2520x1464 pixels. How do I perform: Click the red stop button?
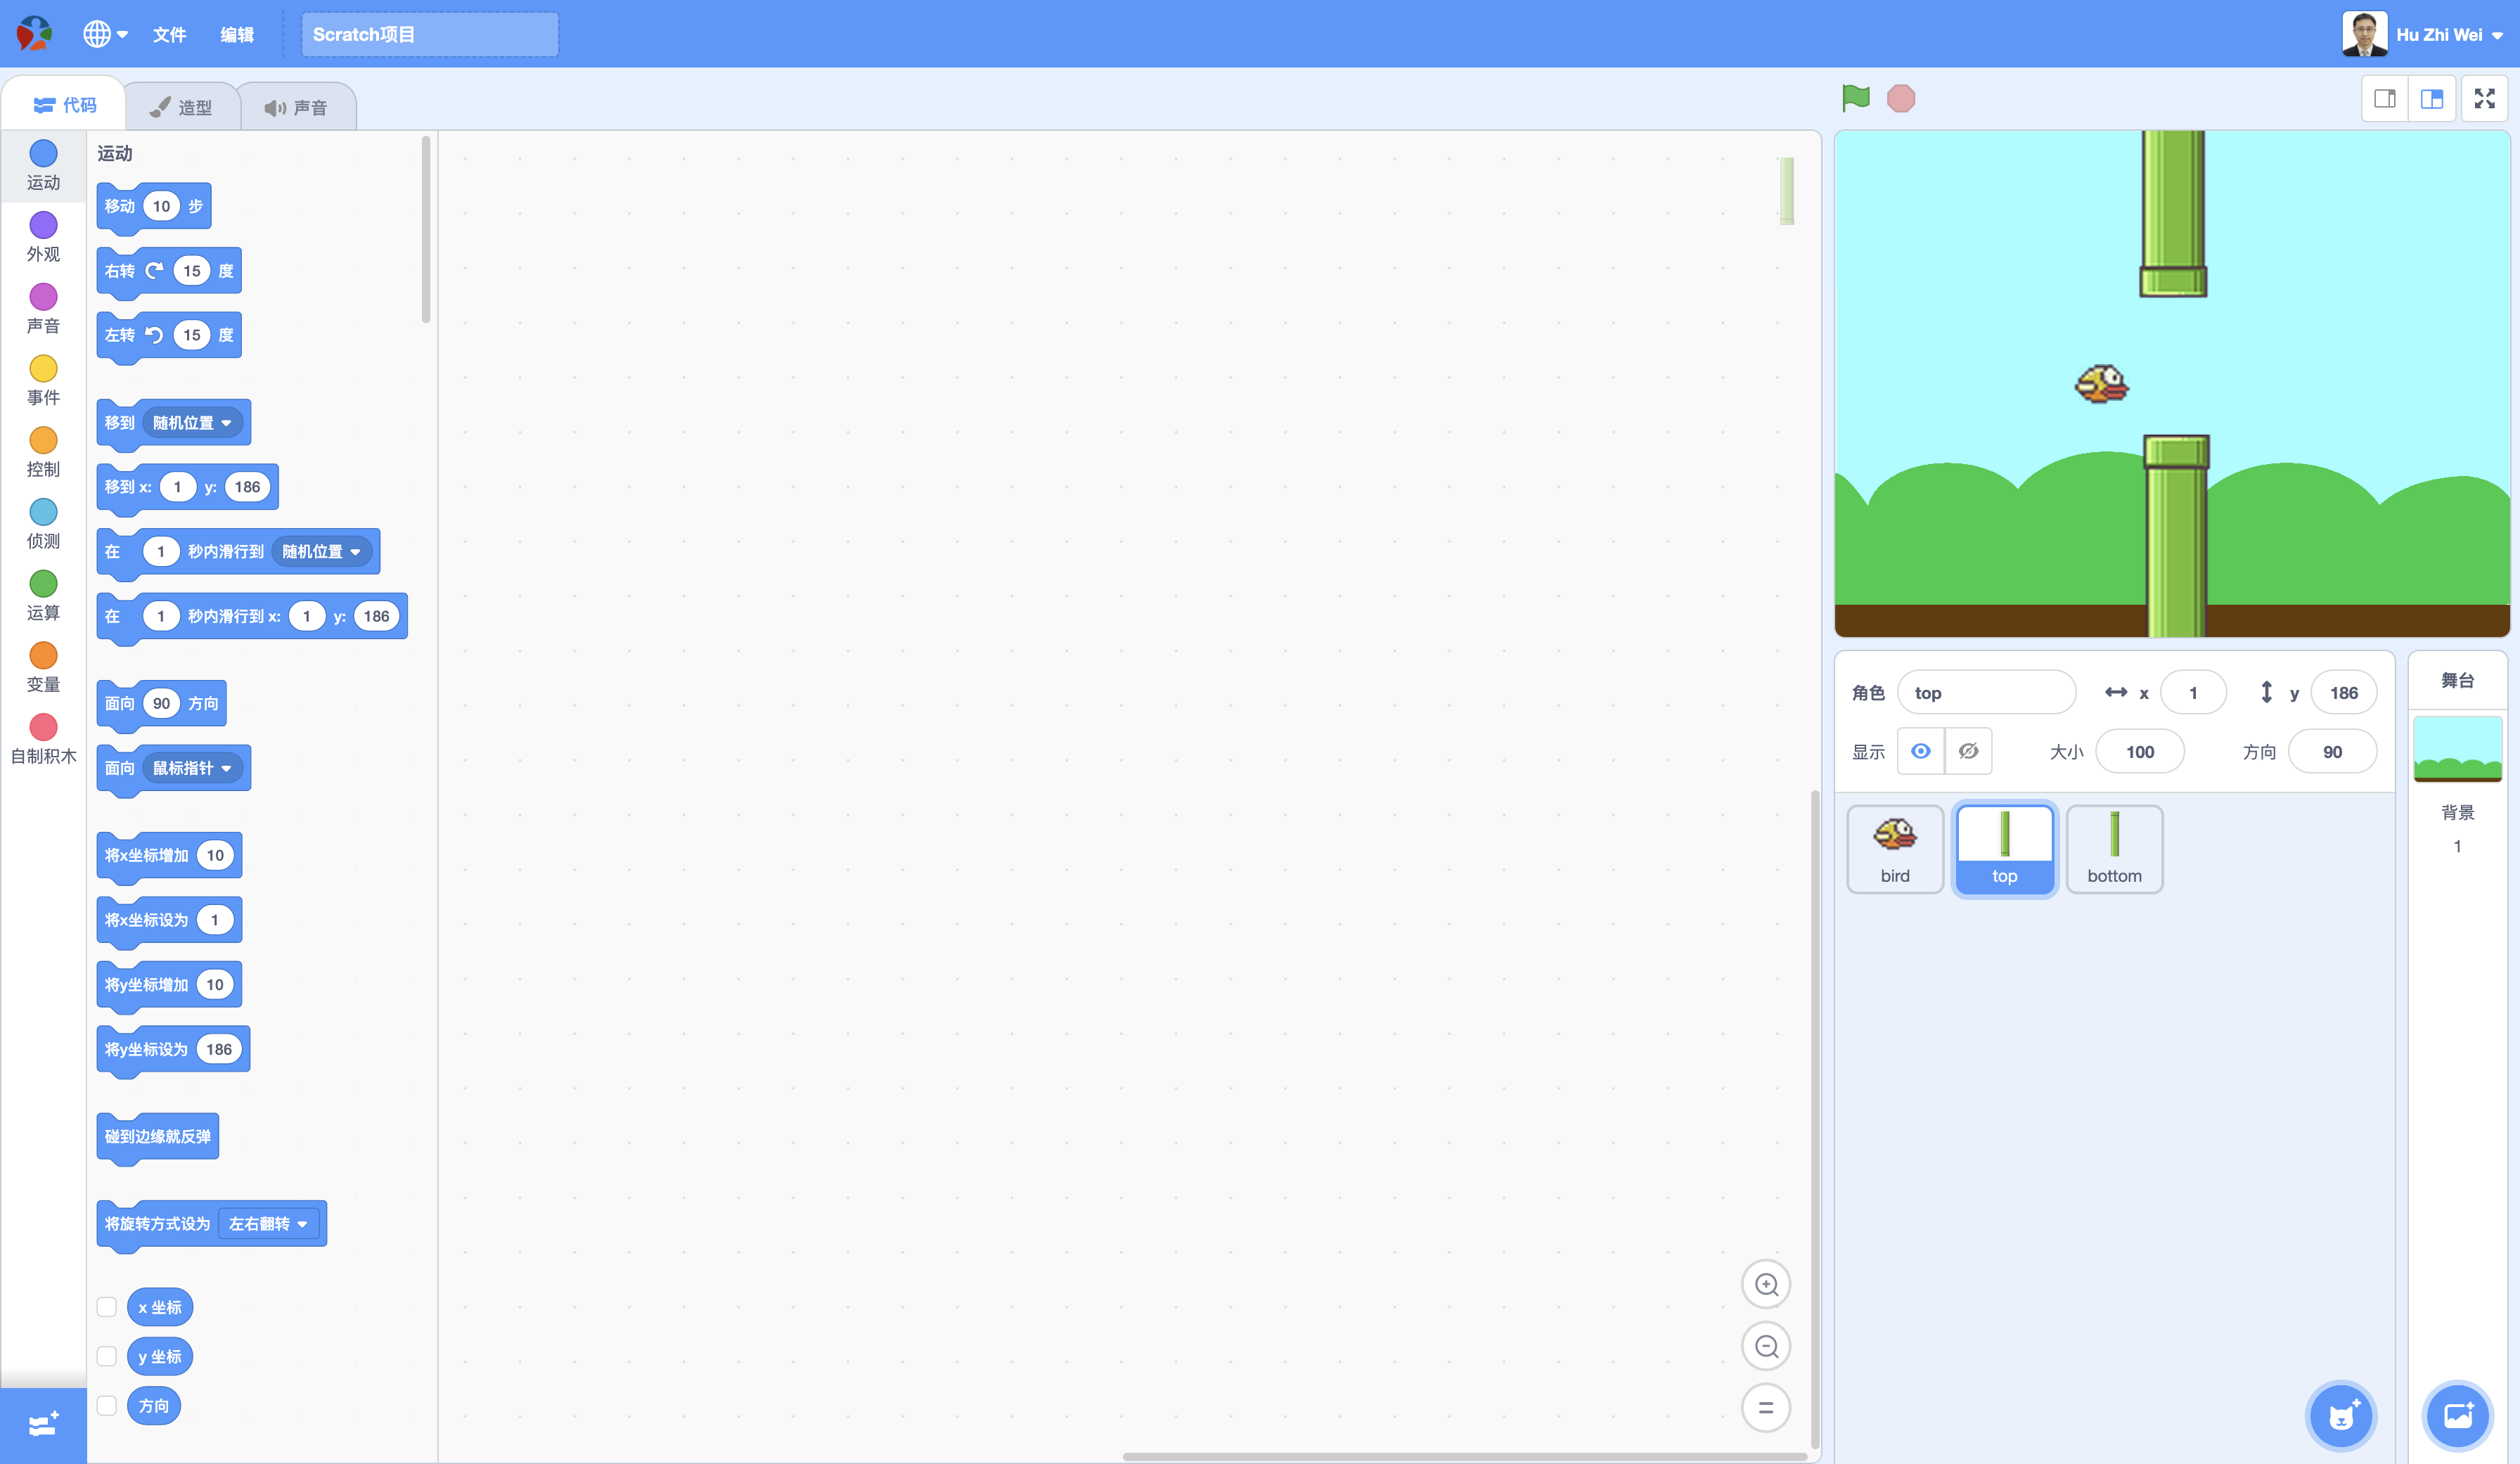pyautogui.click(x=1900, y=98)
